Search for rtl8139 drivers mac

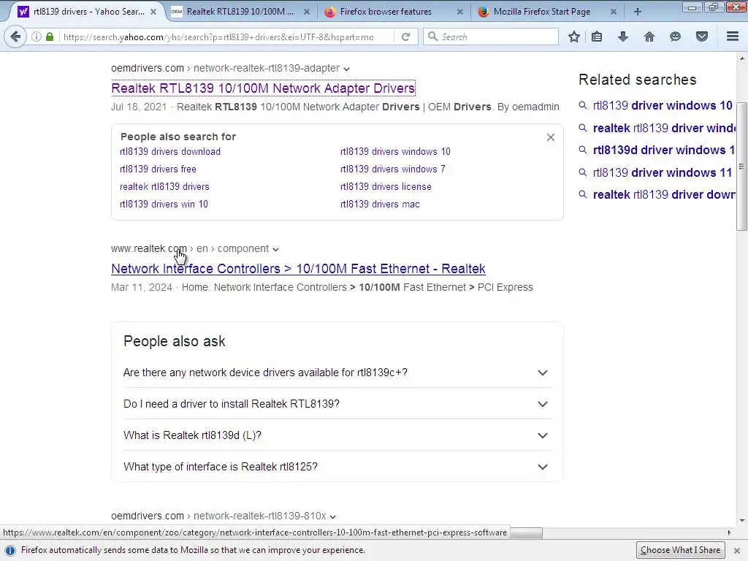coord(380,205)
